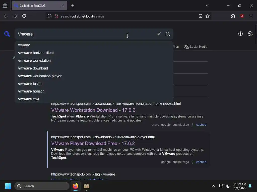Pick the "vmware download" suggestion

coord(94,68)
